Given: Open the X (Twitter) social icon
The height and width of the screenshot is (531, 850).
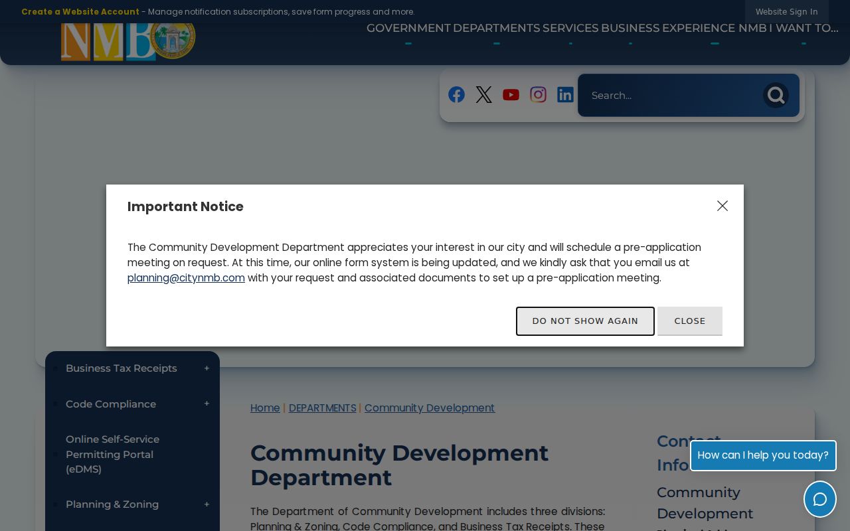Looking at the screenshot, I should [483, 95].
